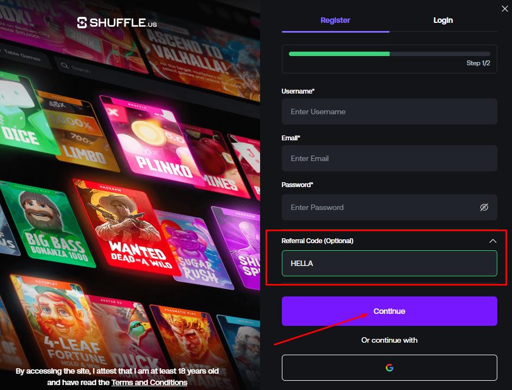Collapse the Referral Code section
Screen dimensions: 512x390
pyautogui.click(x=492, y=241)
